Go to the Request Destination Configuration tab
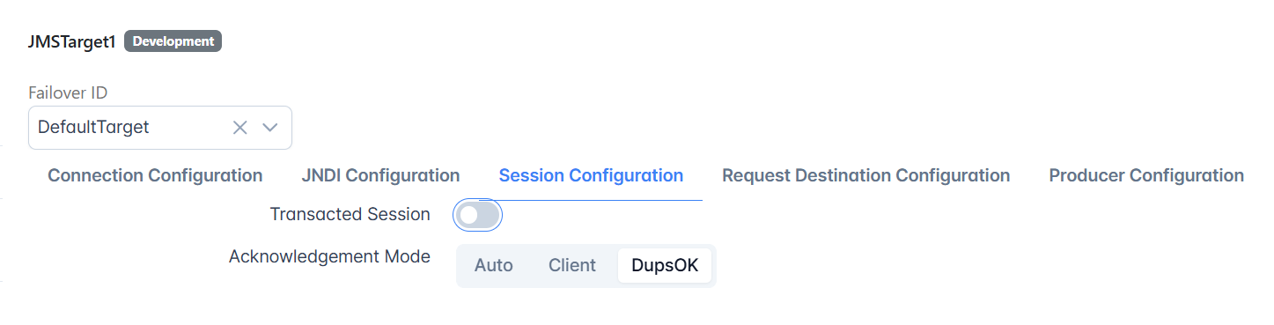 tap(865, 175)
